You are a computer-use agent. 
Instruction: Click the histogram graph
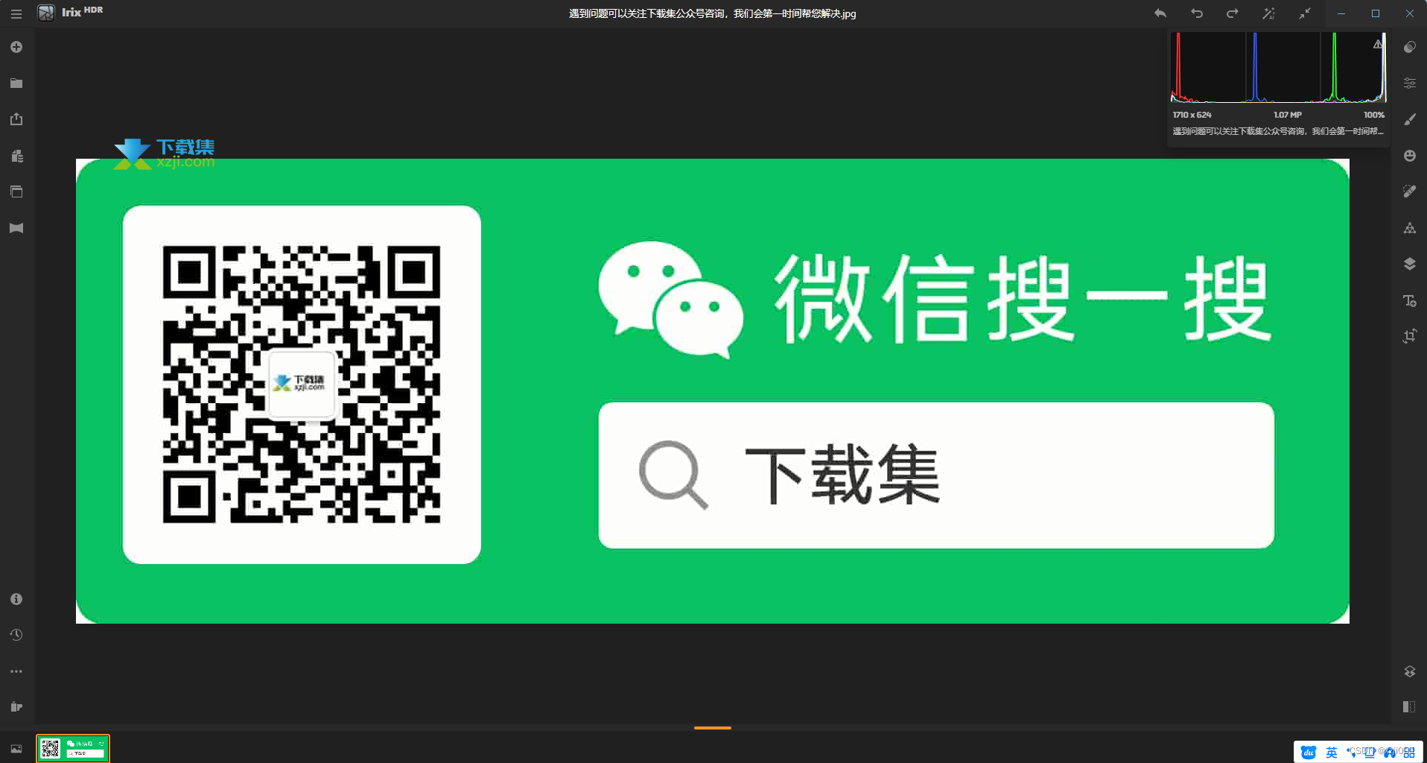pos(1278,68)
